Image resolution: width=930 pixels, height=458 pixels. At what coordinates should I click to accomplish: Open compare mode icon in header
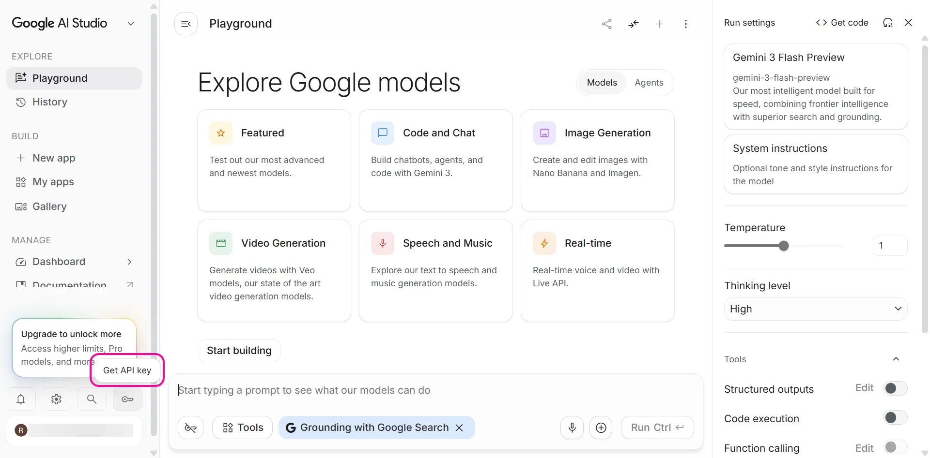point(634,24)
